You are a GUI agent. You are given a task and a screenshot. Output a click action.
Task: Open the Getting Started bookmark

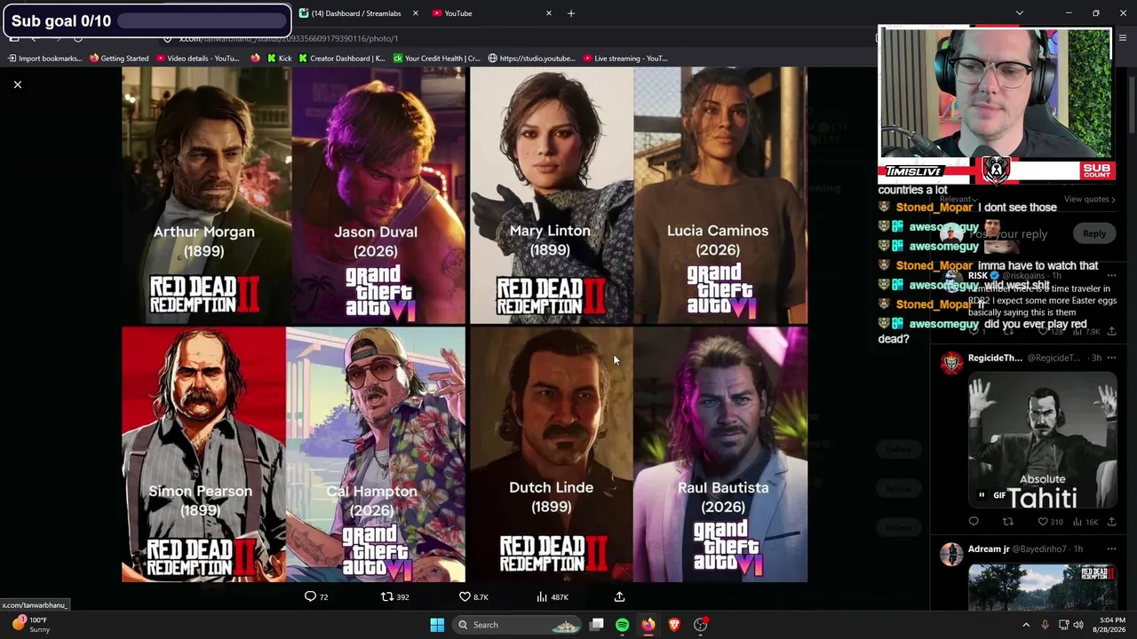point(119,59)
